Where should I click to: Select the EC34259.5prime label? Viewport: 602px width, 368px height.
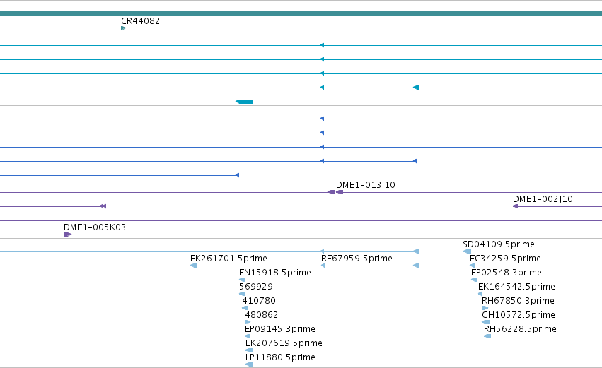(x=505, y=259)
